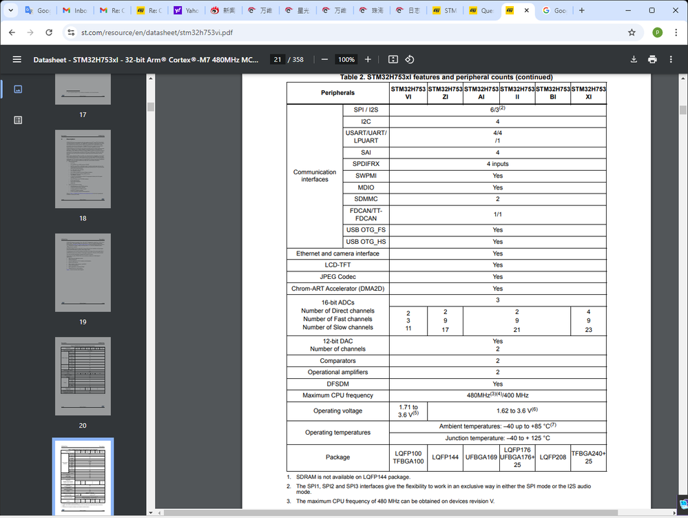
Task: Click the horizontal scrollbar at bottom
Action: [390, 512]
